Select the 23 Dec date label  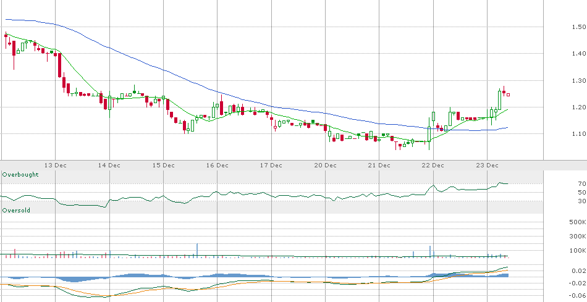pos(488,165)
